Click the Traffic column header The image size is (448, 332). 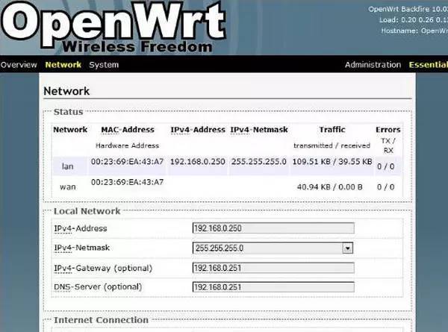[332, 130]
